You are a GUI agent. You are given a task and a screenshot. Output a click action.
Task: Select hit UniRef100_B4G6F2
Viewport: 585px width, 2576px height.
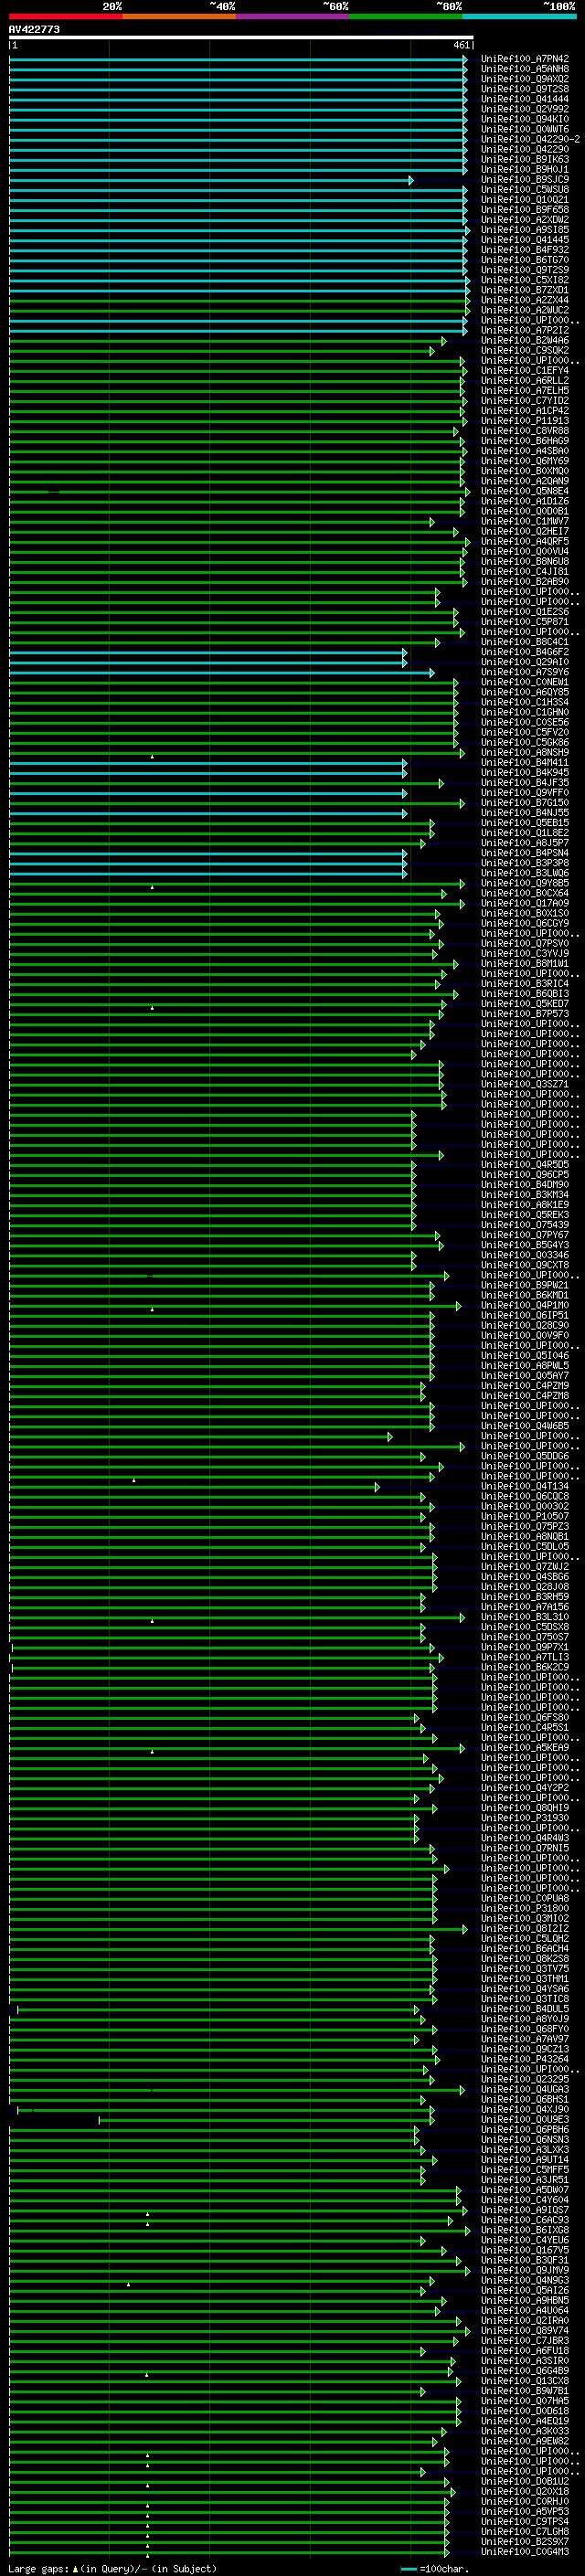click(x=524, y=652)
